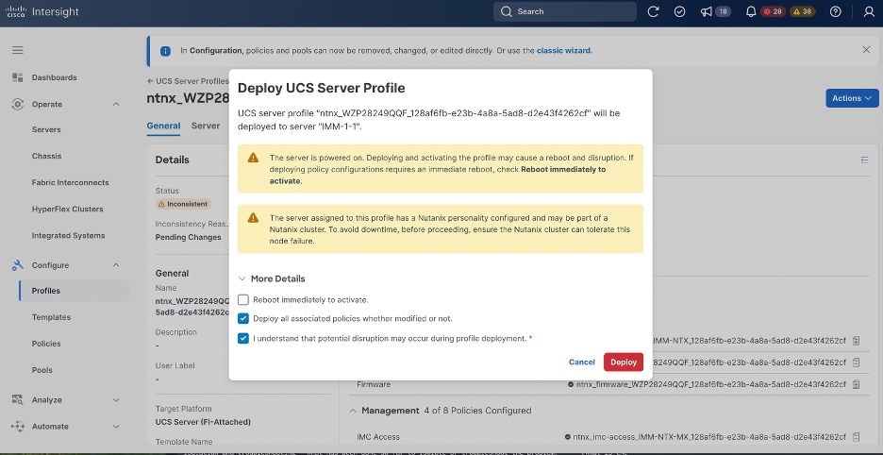Click the refresh icon in top bar

[x=653, y=11]
